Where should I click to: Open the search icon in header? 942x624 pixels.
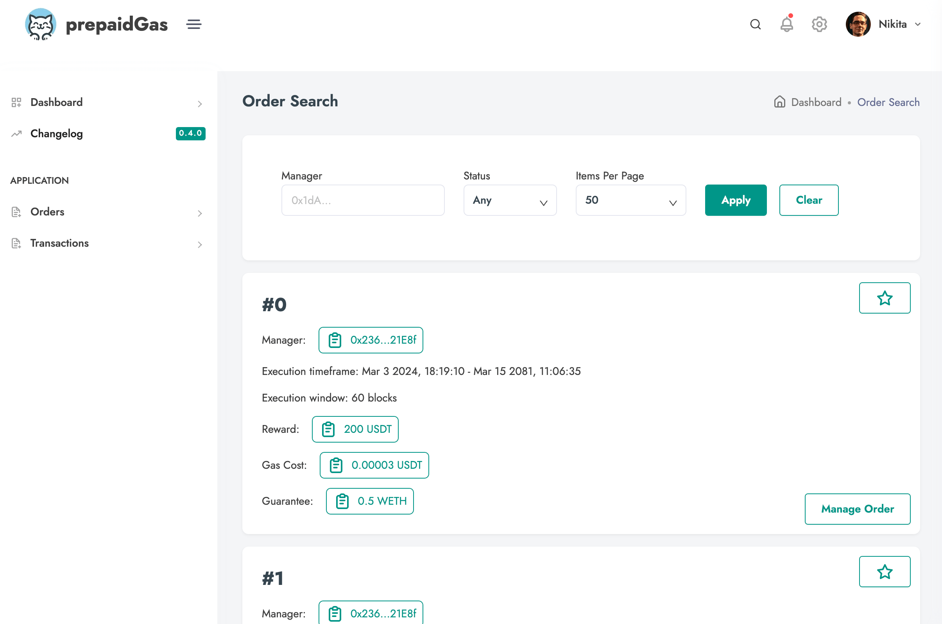click(756, 24)
